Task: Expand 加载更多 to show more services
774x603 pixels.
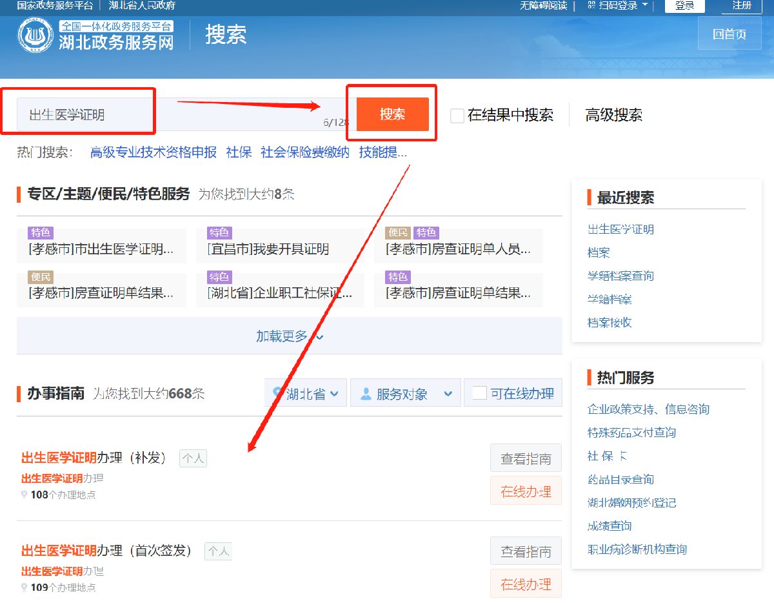Action: pos(289,336)
